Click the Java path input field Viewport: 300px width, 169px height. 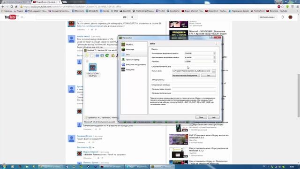tap(191, 71)
